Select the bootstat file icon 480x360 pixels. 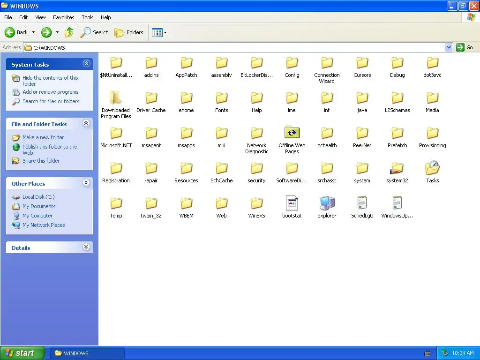[292, 203]
